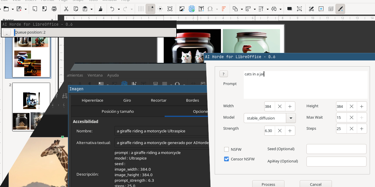Enable the NSFW checkbox
375x187 pixels.
[x=226, y=149]
